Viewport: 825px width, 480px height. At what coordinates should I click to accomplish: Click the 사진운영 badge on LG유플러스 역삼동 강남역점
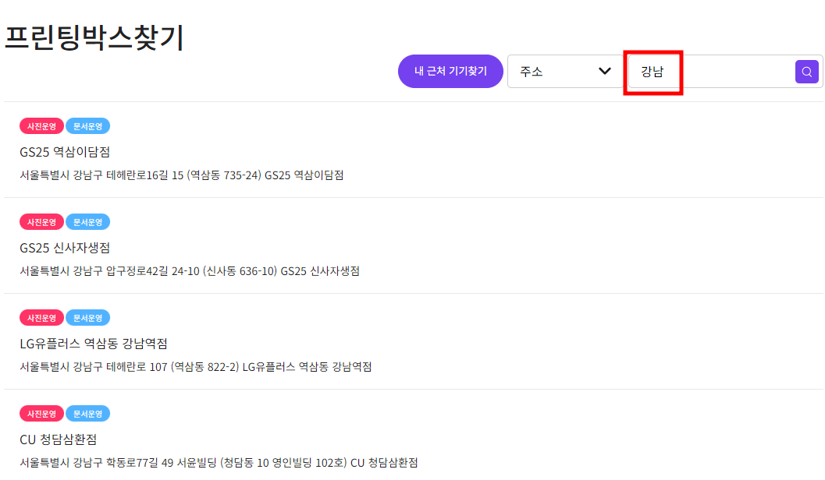tap(41, 317)
